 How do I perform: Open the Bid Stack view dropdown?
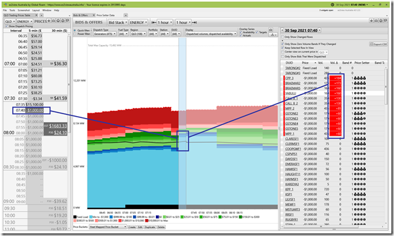tap(117, 22)
